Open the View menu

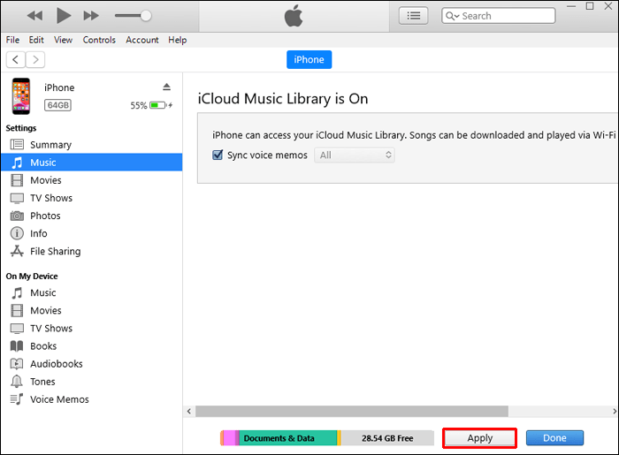pyautogui.click(x=63, y=40)
